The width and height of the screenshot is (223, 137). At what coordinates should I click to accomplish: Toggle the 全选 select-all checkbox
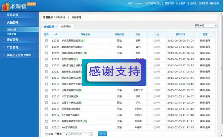tap(46, 134)
